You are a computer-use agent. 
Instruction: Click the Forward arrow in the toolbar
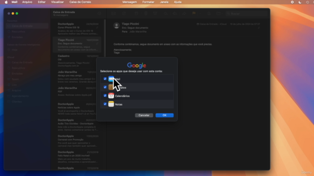184,14
